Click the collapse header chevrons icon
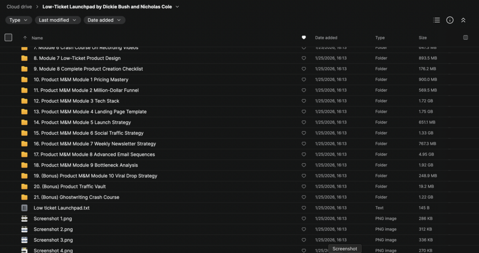 coord(463,20)
